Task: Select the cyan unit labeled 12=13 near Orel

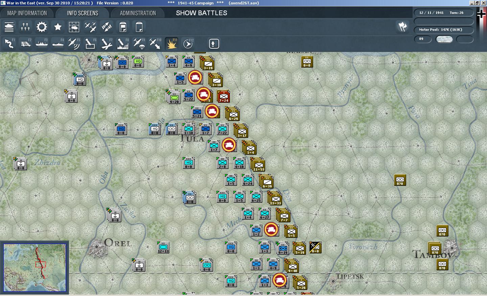Action: pyautogui.click(x=163, y=247)
